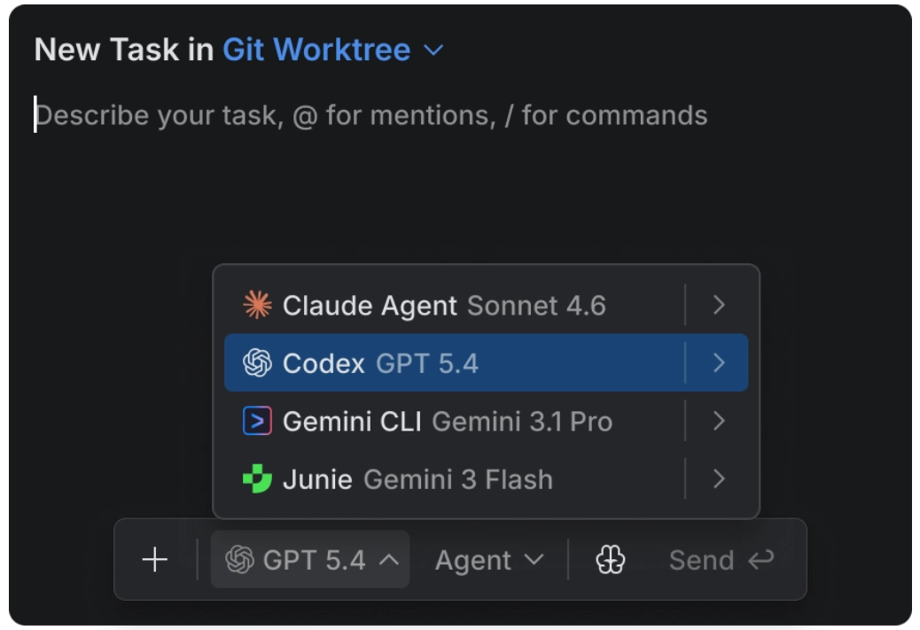Select Claude Agent Sonnet 4.6 option
The width and height of the screenshot is (920, 630).
click(443, 306)
